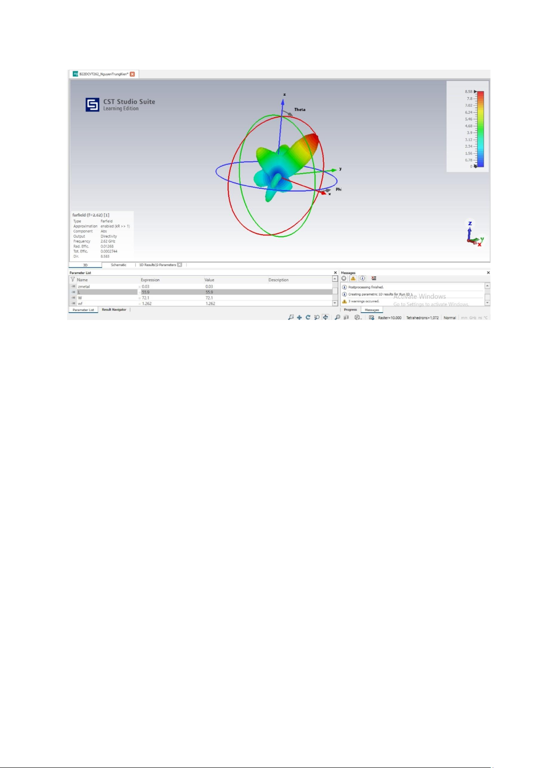
Task: Click the warning icon beside 3 warnings occurred
Action: [344, 301]
